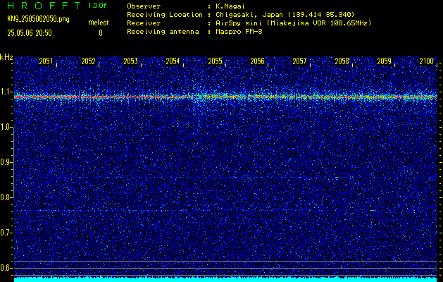Click the 0.7 kHz frequency label
Image resolution: width=443 pixels, height=282 pixels.
pos(6,233)
